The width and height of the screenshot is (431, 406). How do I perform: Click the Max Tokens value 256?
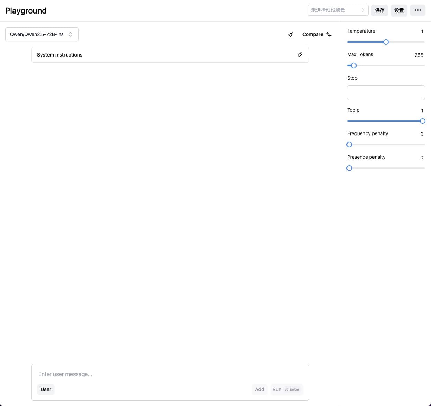419,55
